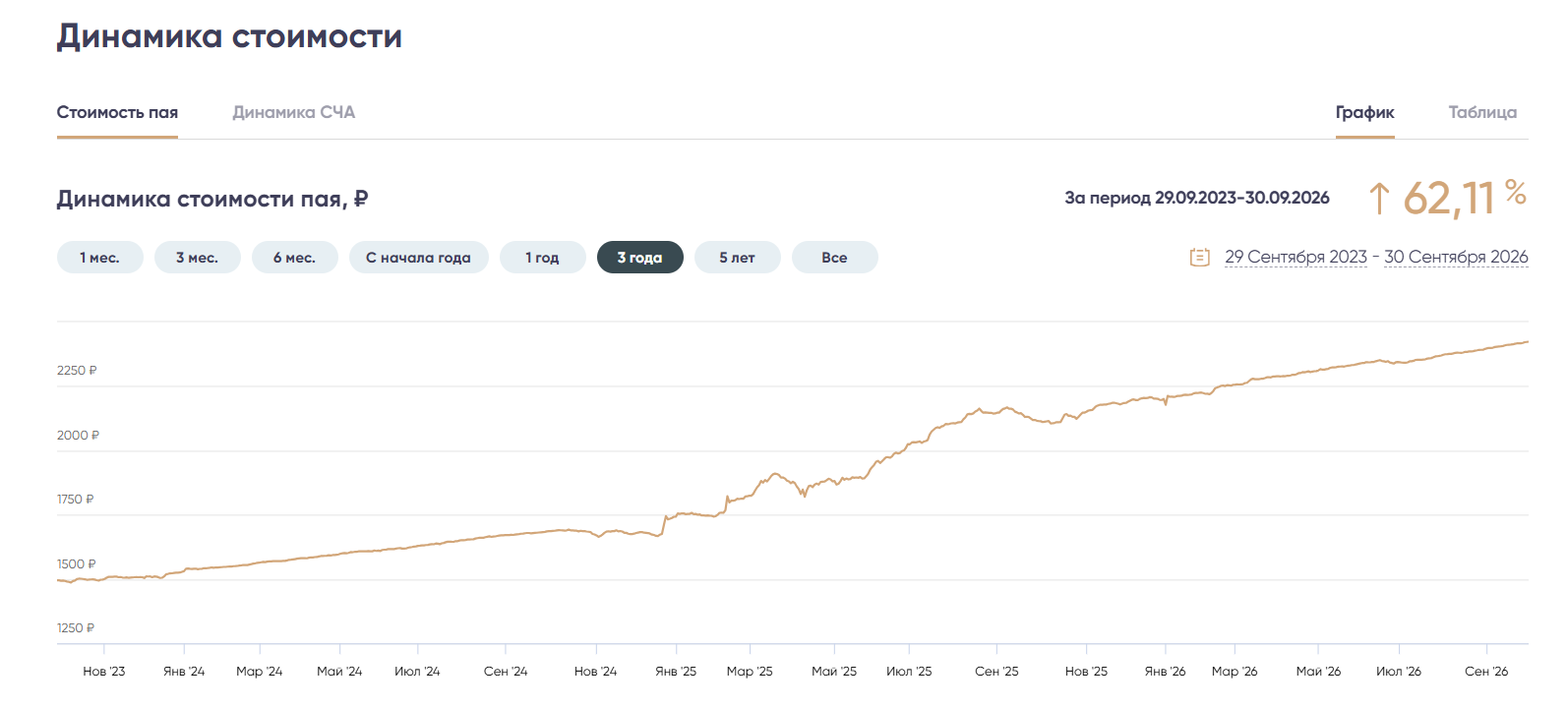Click the Сен '26 axis tick label
Viewport: 1567px width, 709px height.
tap(1486, 672)
